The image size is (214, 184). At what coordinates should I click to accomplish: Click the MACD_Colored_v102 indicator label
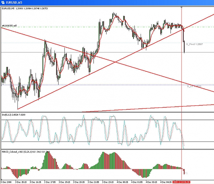click(x=26, y=152)
